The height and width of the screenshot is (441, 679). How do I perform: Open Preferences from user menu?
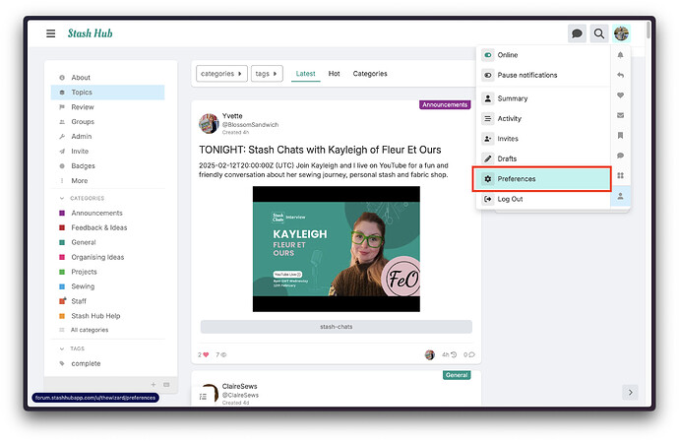click(x=542, y=179)
